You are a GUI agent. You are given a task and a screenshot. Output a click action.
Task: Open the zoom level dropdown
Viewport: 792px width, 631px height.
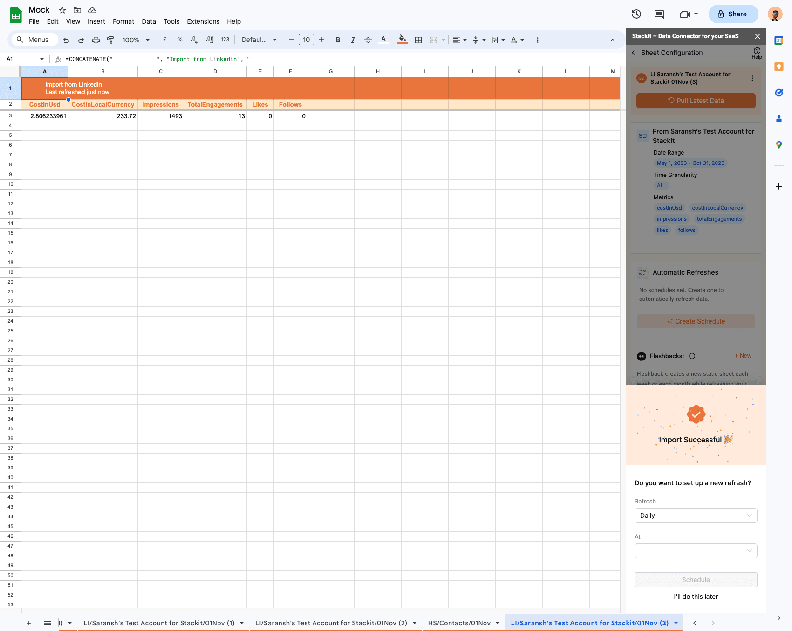coord(136,40)
